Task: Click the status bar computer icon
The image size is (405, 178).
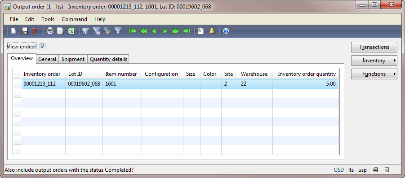Action: click(x=376, y=170)
